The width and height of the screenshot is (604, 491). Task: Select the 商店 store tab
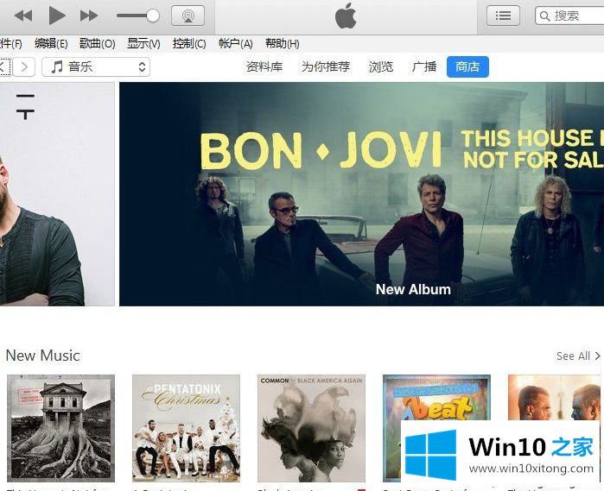click(x=467, y=67)
